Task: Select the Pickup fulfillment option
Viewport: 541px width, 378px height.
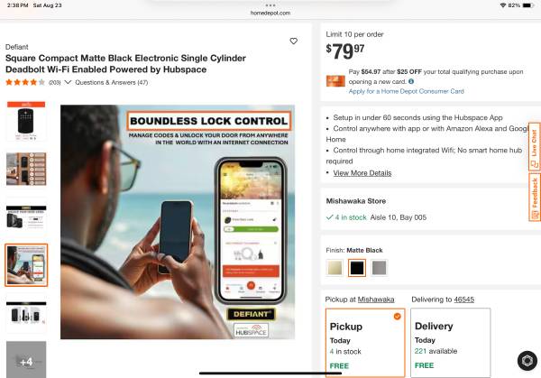Action: point(364,343)
